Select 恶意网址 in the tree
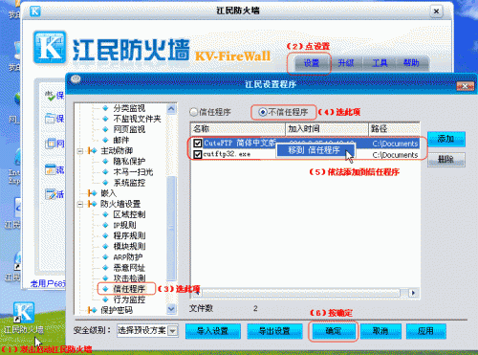Screen dimensions: 478x355 click(129, 268)
